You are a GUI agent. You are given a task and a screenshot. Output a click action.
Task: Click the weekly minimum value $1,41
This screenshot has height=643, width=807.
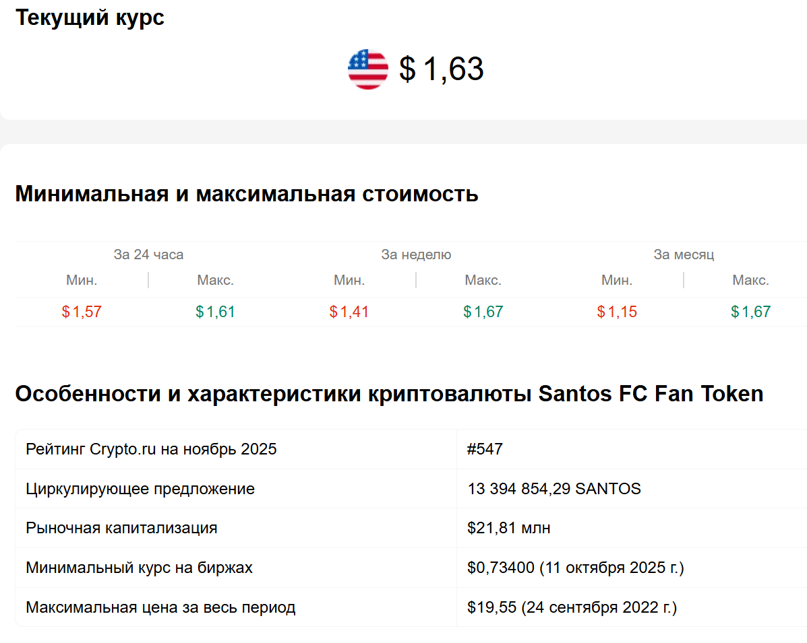(349, 312)
